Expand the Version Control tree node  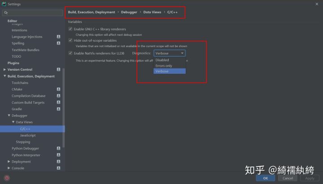4,69
